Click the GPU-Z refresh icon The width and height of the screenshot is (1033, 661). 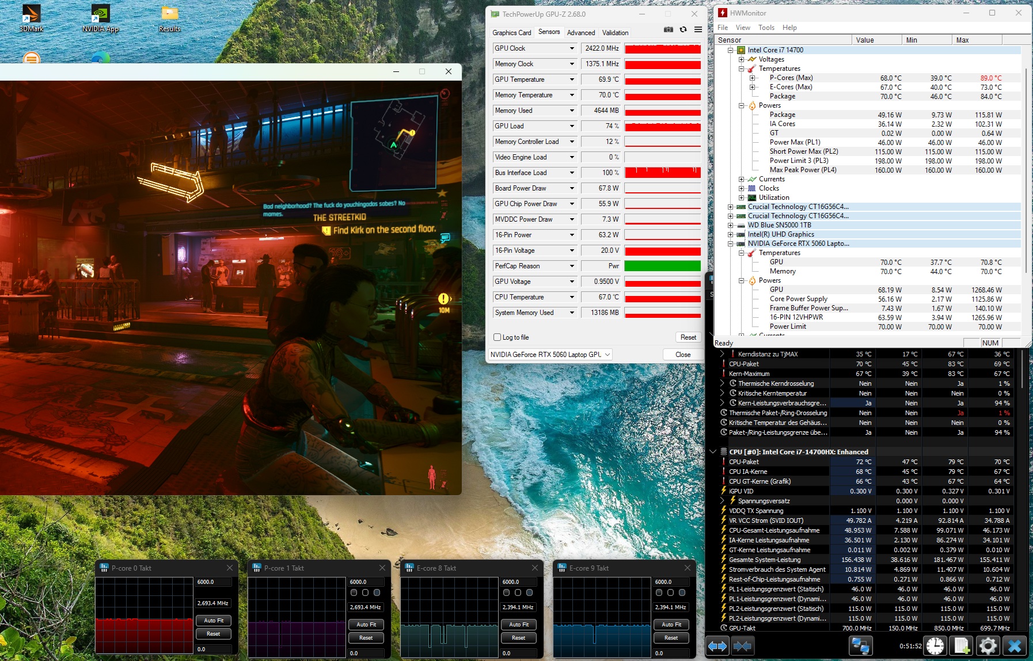pyautogui.click(x=683, y=29)
